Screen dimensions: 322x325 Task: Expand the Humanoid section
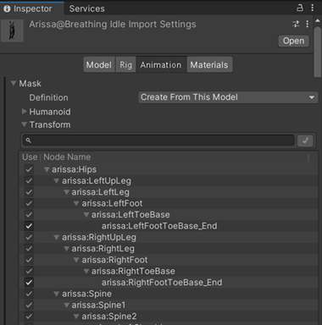point(25,112)
